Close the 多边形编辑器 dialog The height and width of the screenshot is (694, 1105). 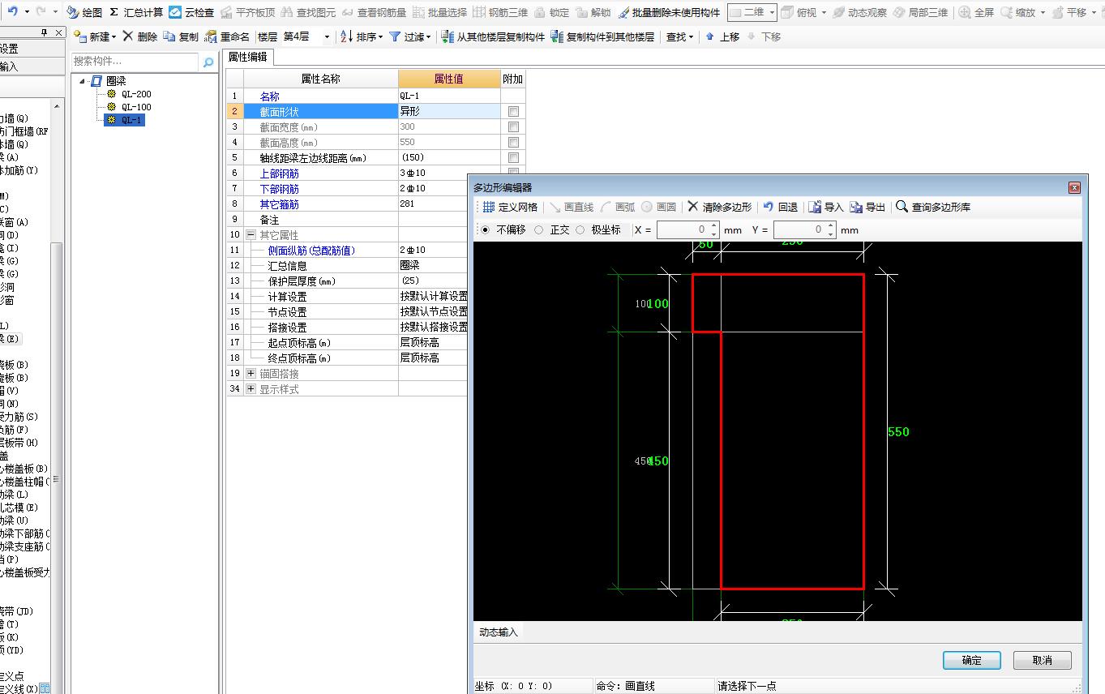1074,188
